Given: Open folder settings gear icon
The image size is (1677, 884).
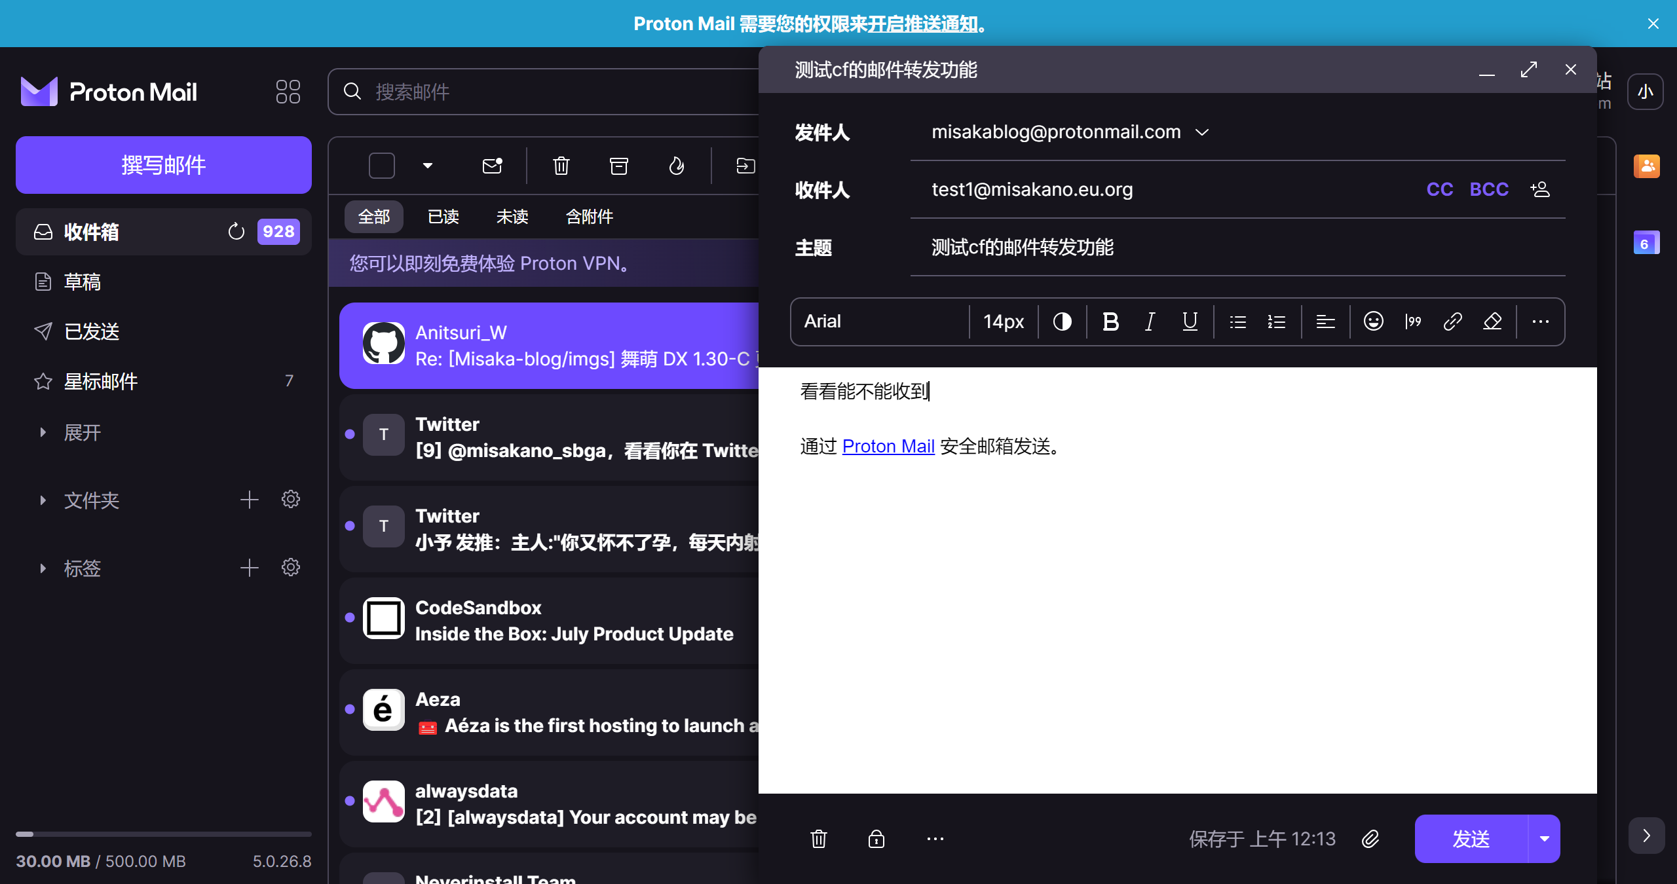Looking at the screenshot, I should (290, 500).
